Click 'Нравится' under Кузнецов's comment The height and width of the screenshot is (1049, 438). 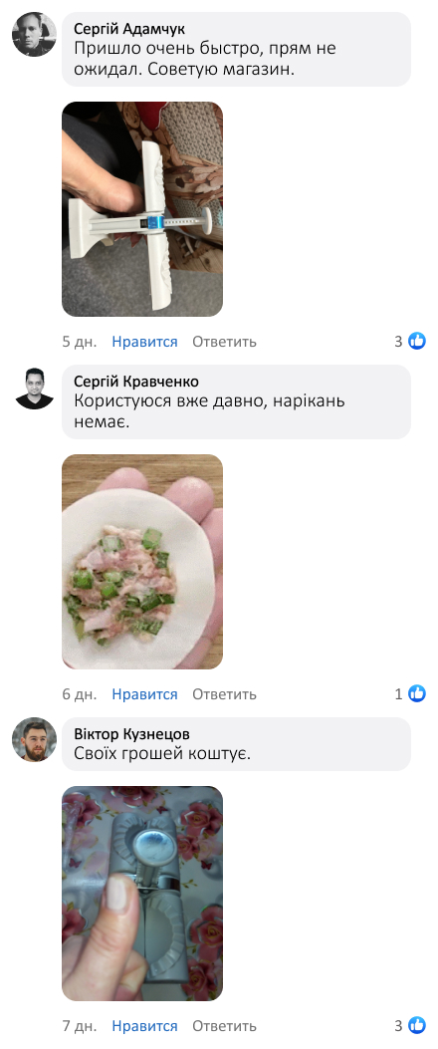point(144,1025)
